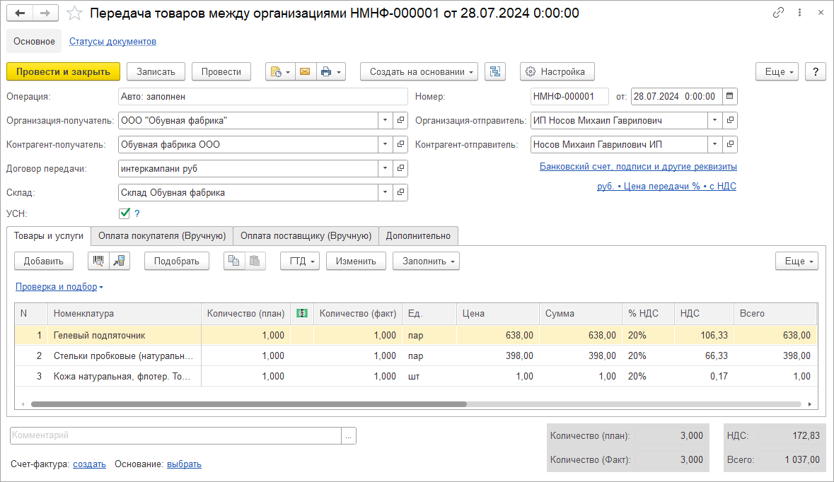Add to favorites with the star icon
The height and width of the screenshot is (482, 834).
coord(75,13)
